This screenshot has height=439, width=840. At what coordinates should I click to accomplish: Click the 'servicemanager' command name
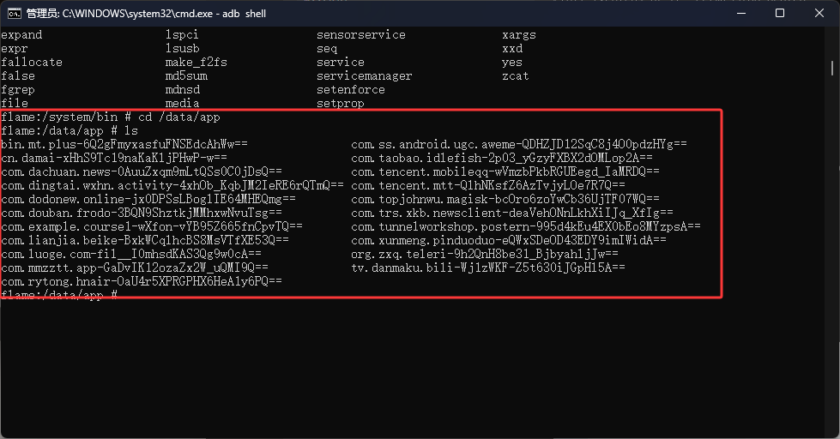(x=365, y=76)
